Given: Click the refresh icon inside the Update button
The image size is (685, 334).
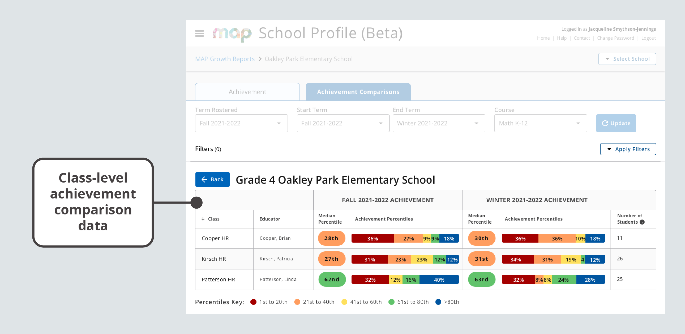Looking at the screenshot, I should 606,123.
